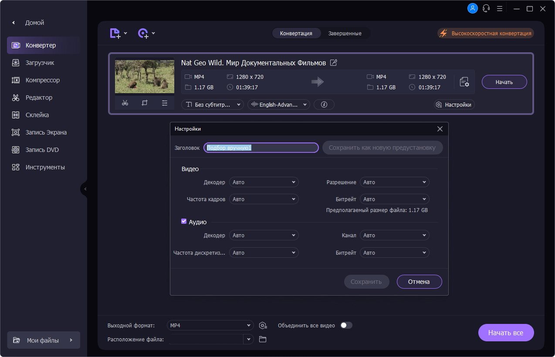This screenshot has height=357, width=555.
Task: Enable Высокоскоростная конвертация
Action: pyautogui.click(x=486, y=33)
